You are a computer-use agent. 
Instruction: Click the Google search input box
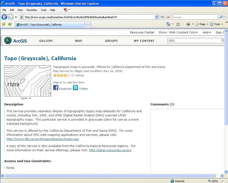(x=195, y=17)
